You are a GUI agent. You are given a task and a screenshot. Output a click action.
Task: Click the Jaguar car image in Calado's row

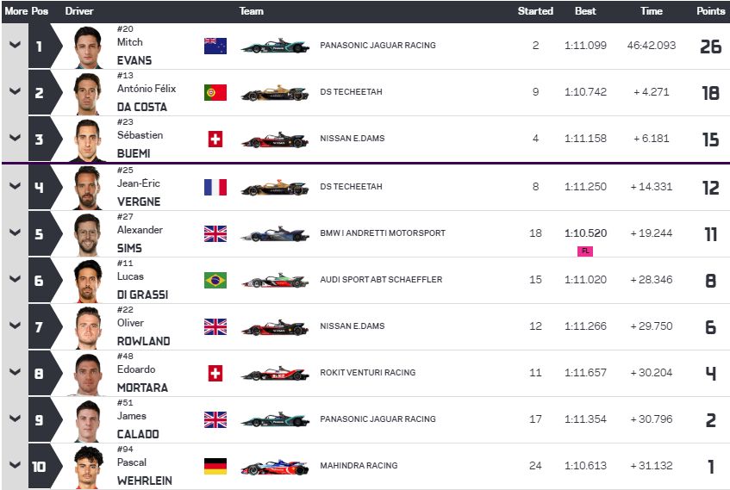point(275,419)
